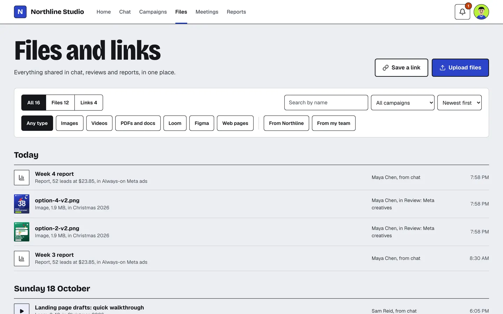Open the user avatar menu
Viewport: 503px width, 314px height.
481,12
